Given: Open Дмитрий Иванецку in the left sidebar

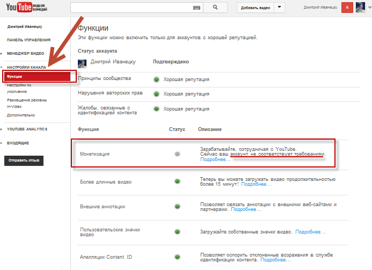Looking at the screenshot, I should click(25, 27).
